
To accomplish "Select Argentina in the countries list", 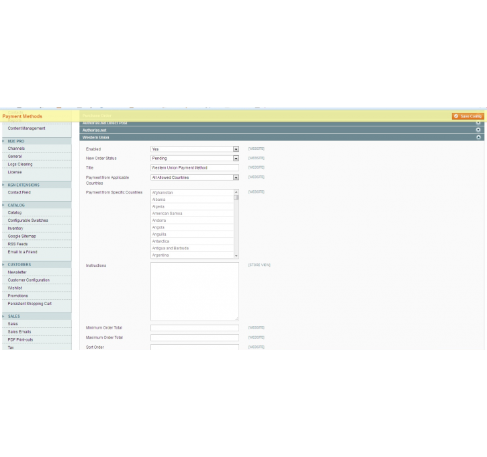I will [192, 255].
